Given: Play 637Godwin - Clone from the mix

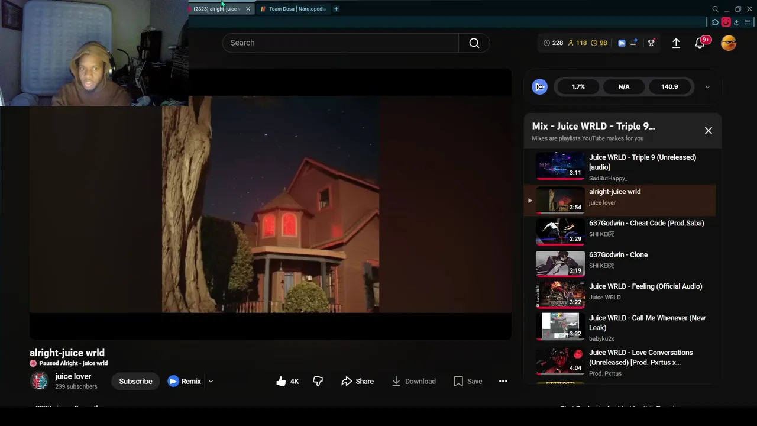Looking at the screenshot, I should pyautogui.click(x=619, y=263).
